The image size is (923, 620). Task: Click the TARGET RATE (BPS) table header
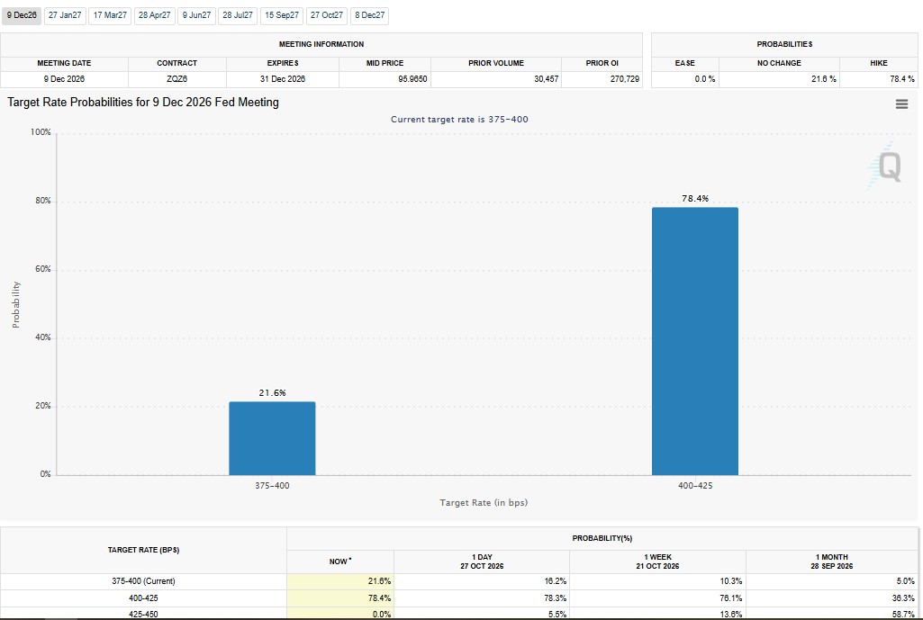point(143,550)
